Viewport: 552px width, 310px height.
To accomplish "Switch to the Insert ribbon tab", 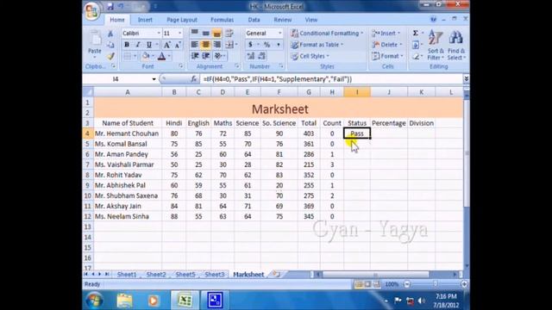I will coord(145,20).
